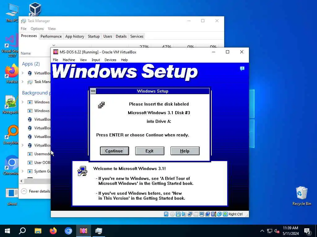Click the sort chevron above the Name column

click(54, 46)
